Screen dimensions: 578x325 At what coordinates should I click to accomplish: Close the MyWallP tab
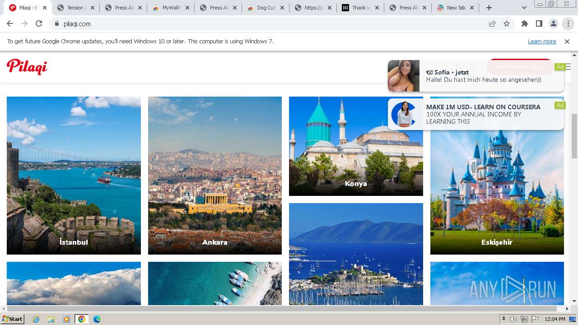point(187,8)
